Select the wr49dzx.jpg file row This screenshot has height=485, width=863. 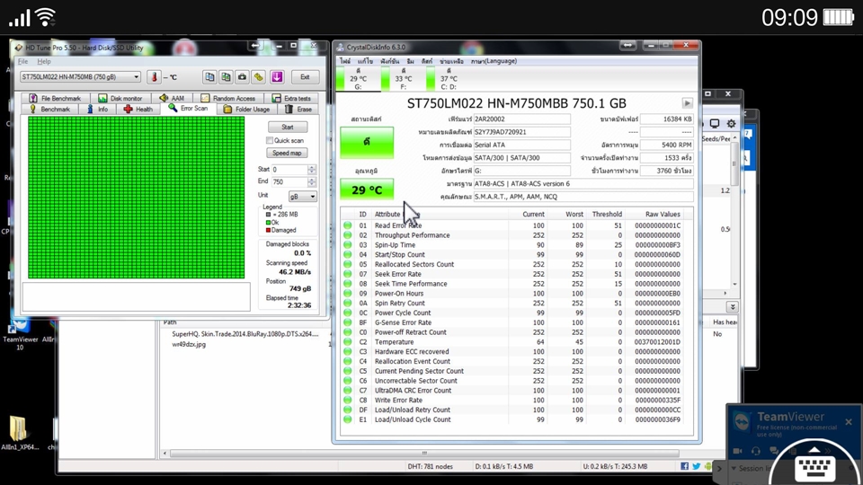[189, 344]
